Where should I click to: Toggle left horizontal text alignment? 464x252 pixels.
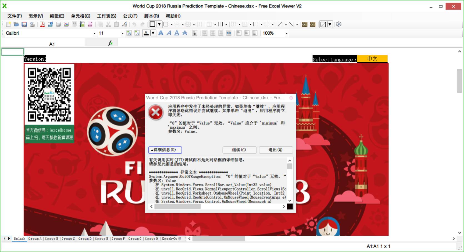205,33
